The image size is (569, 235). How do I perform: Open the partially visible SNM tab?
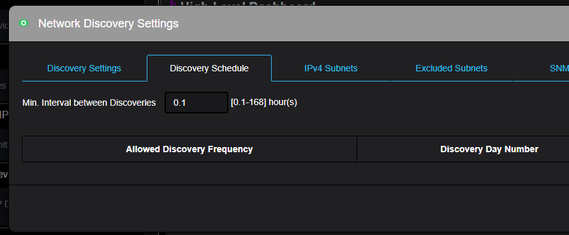[x=559, y=68]
